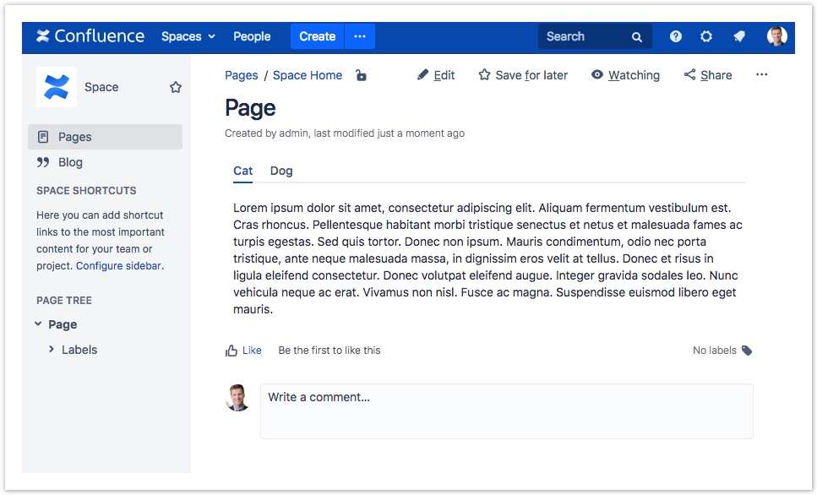Click the unrestricted lock icon in breadcrumbs

pos(362,75)
